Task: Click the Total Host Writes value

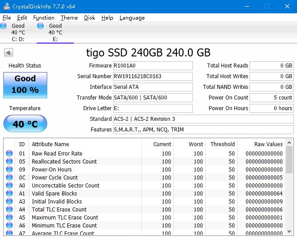Action: (272, 76)
